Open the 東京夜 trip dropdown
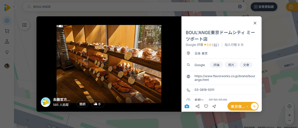The image size is (298, 128). (239, 106)
